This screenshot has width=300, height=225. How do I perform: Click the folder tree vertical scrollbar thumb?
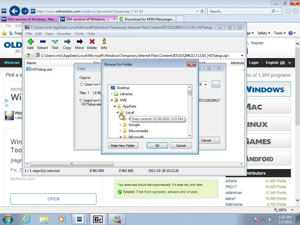pyautogui.click(x=190, y=93)
